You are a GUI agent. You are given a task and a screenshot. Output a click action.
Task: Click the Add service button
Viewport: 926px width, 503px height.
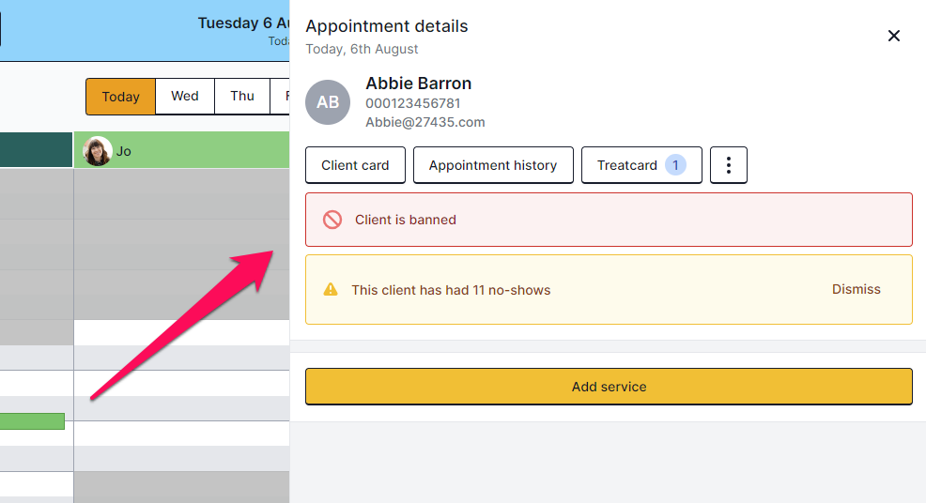point(609,387)
